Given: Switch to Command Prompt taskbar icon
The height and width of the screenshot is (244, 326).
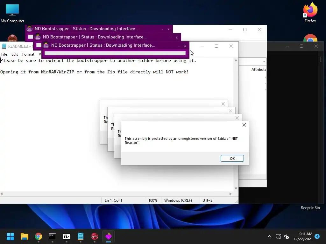Looking at the screenshot, I should [x=52, y=236].
